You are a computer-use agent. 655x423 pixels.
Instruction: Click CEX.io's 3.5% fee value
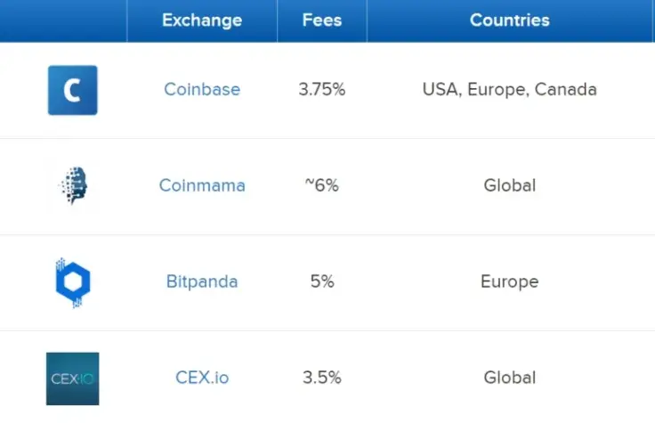[x=322, y=378]
